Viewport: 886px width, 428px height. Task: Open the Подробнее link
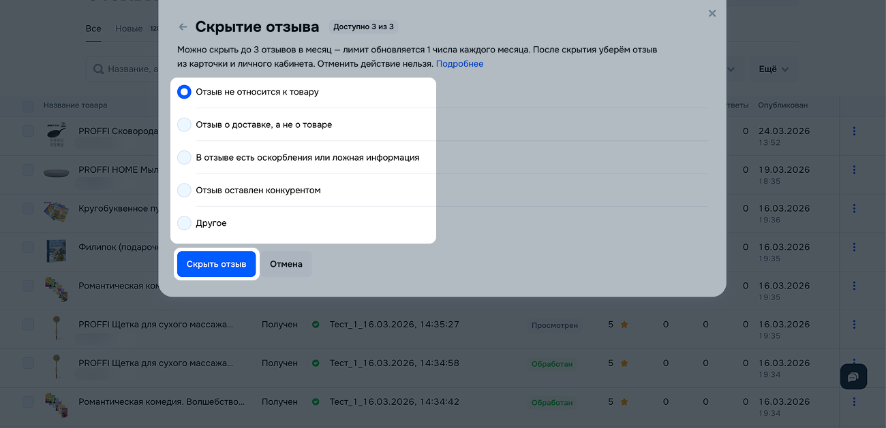coord(459,64)
